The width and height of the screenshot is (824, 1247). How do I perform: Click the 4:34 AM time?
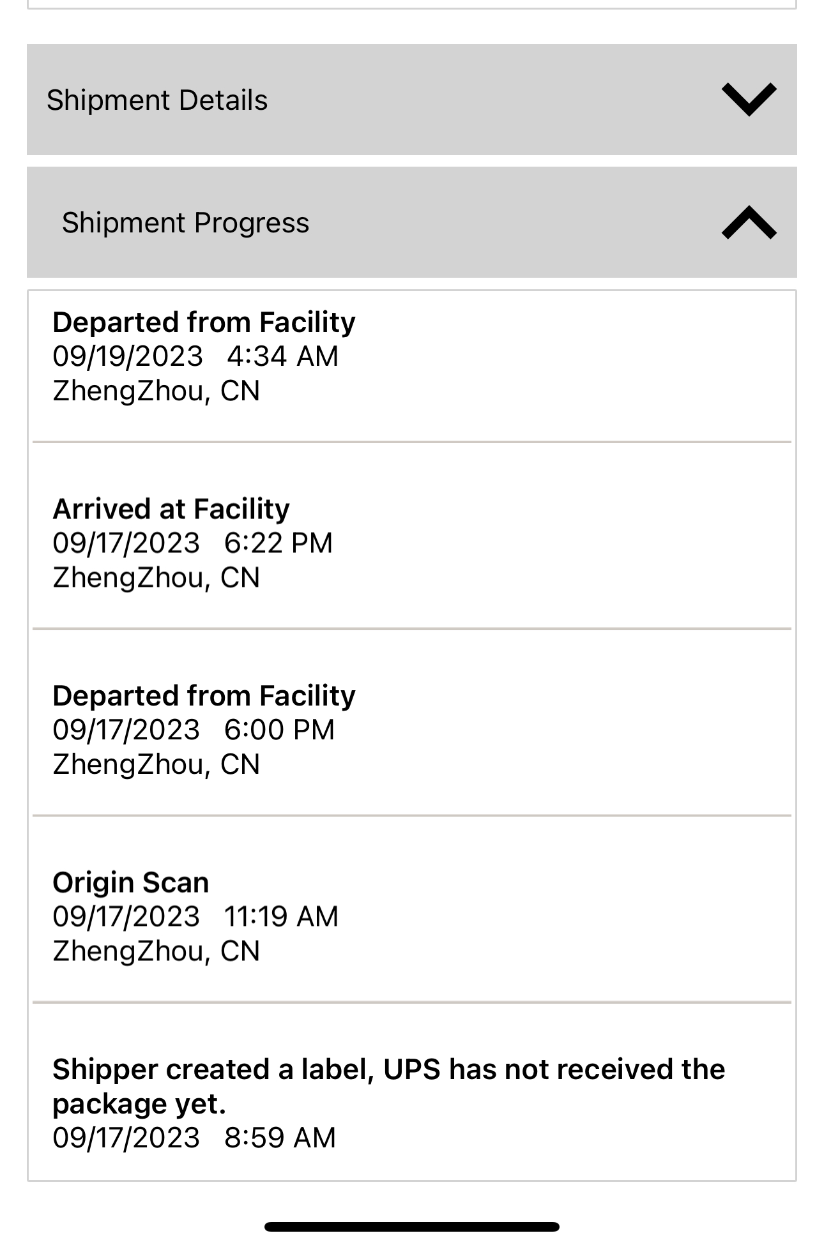(x=282, y=356)
